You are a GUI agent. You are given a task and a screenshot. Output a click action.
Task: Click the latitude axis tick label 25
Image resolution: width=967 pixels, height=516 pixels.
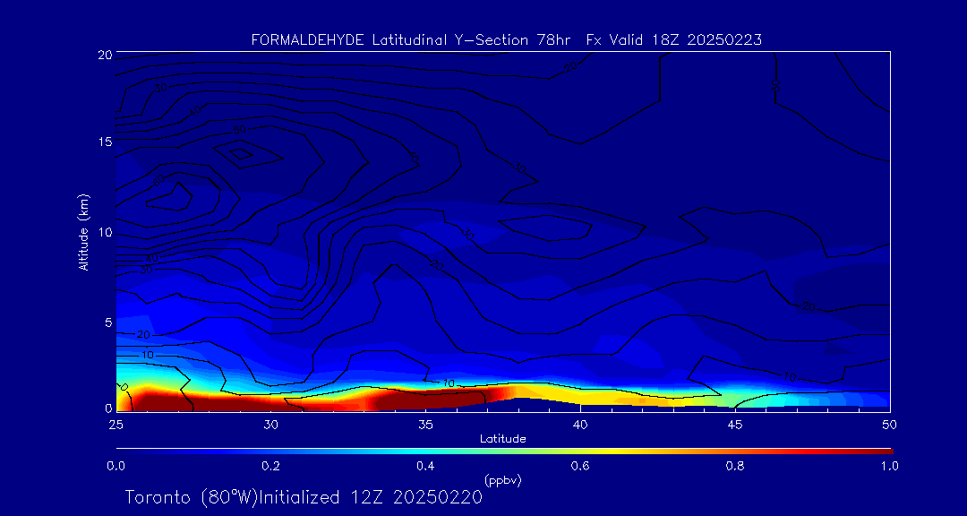point(116,425)
